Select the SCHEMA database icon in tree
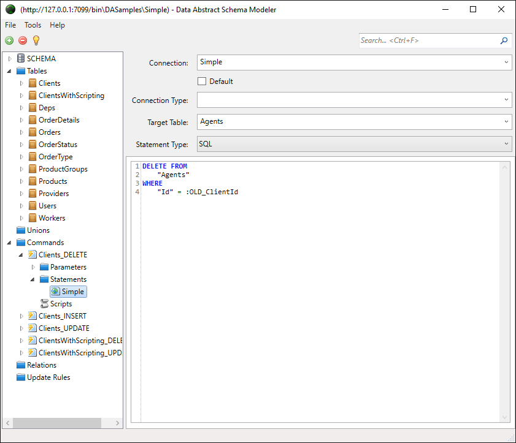 click(21, 59)
